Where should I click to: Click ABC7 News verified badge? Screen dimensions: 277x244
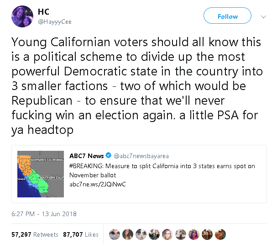point(109,155)
